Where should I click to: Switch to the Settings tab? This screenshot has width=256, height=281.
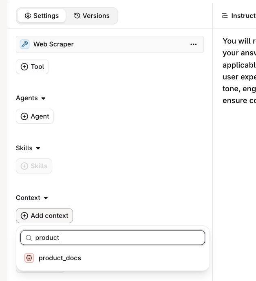click(42, 16)
